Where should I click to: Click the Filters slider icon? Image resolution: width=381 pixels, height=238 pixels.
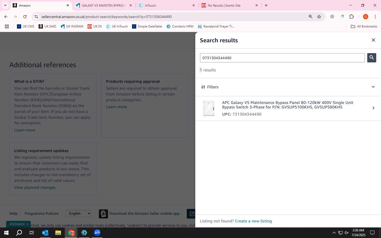pyautogui.click(x=203, y=87)
